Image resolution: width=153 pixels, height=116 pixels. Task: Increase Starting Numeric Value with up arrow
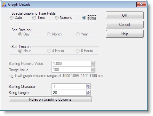pos(93,63)
